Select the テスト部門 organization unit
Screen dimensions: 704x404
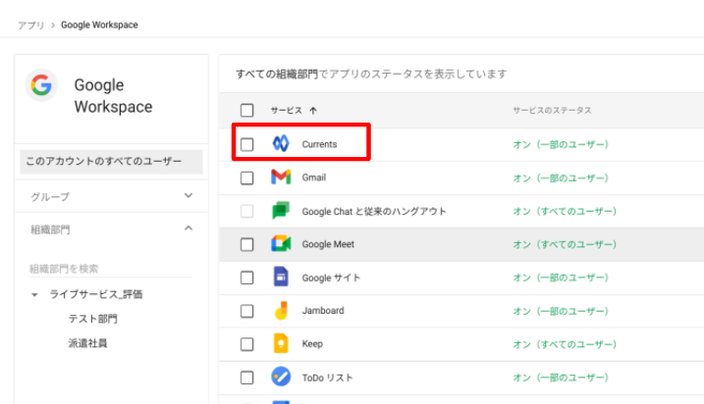92,319
